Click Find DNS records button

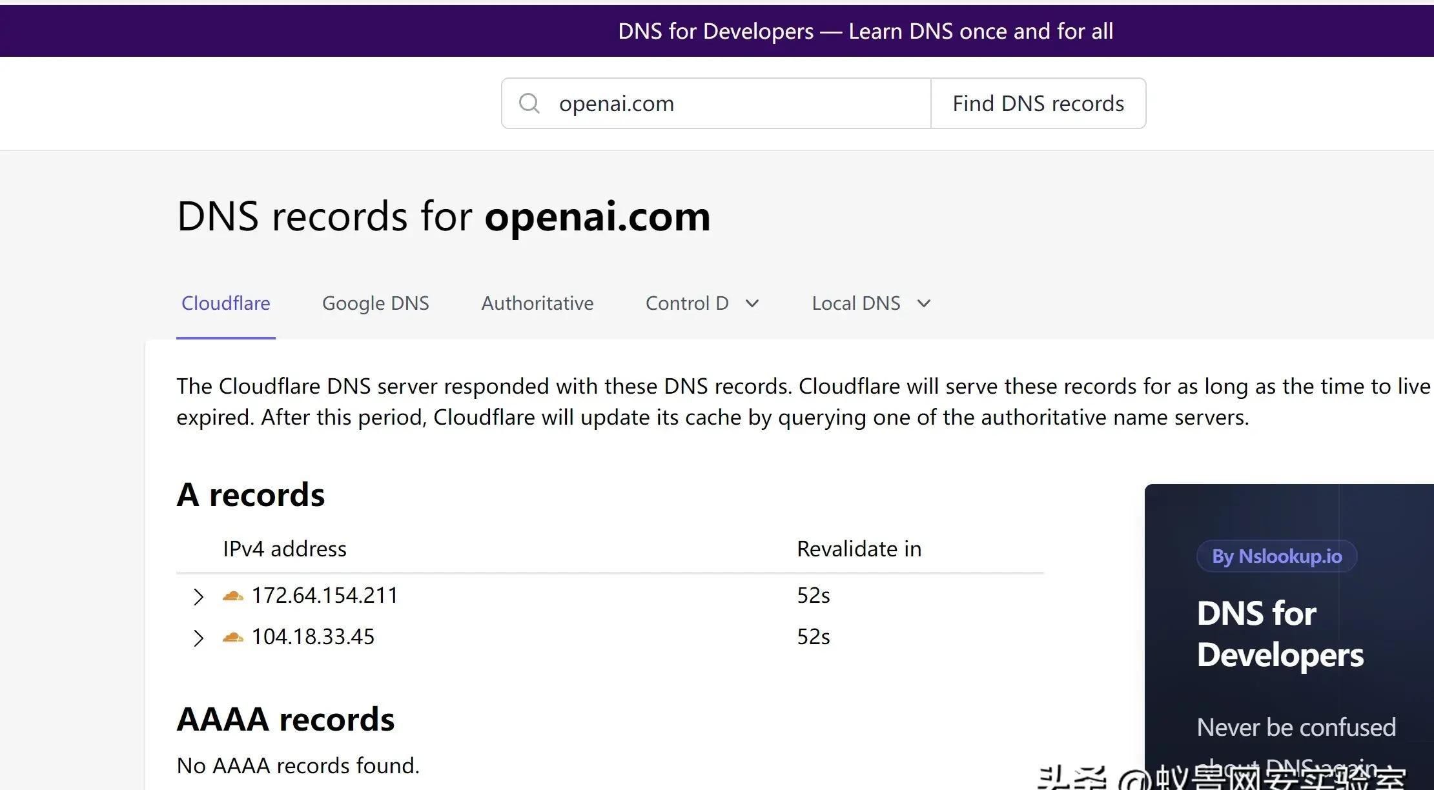[1038, 102]
